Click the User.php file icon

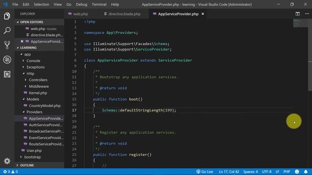[23, 150]
